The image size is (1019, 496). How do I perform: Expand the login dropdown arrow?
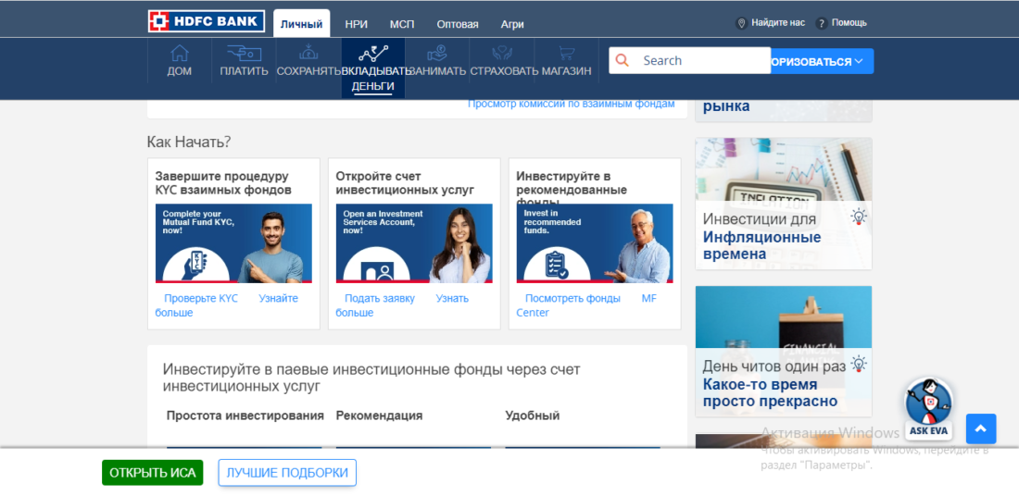[859, 61]
